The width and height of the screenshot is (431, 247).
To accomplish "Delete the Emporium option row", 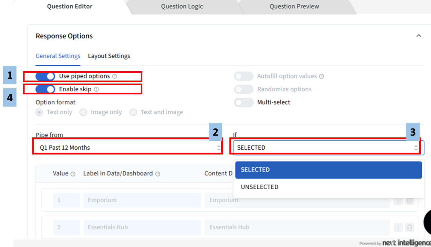I will tap(409, 201).
